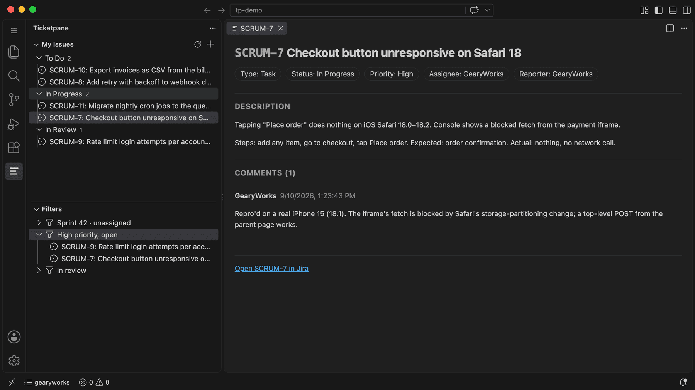Open the Explorer view in activity bar

tap(14, 52)
